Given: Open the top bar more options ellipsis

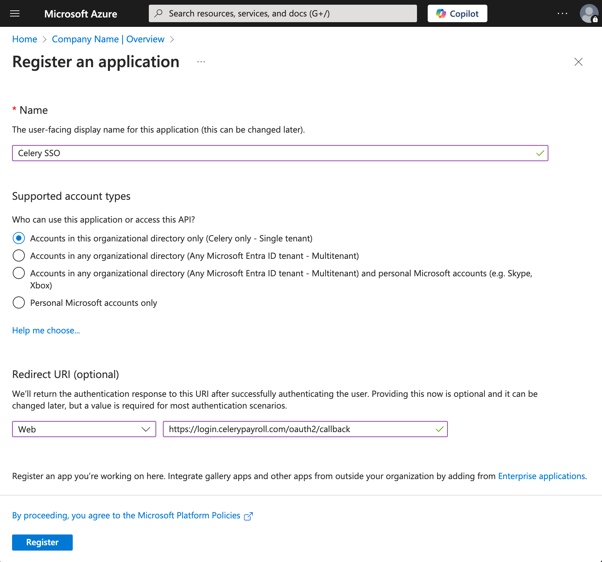Looking at the screenshot, I should 562,13.
